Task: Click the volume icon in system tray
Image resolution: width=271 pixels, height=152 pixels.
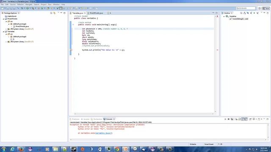Action: tap(257, 149)
